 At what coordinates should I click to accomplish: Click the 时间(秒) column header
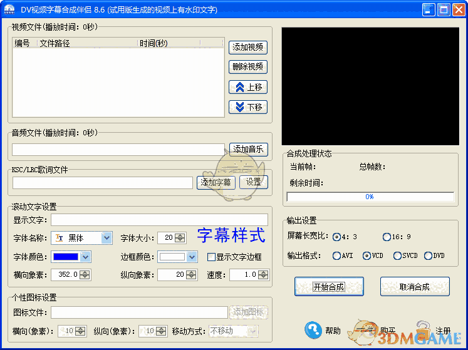click(x=169, y=43)
